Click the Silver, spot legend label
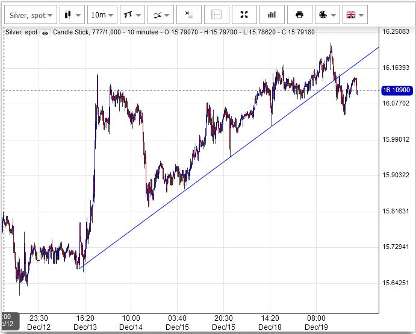The height and width of the screenshot is (334, 416). point(21,33)
